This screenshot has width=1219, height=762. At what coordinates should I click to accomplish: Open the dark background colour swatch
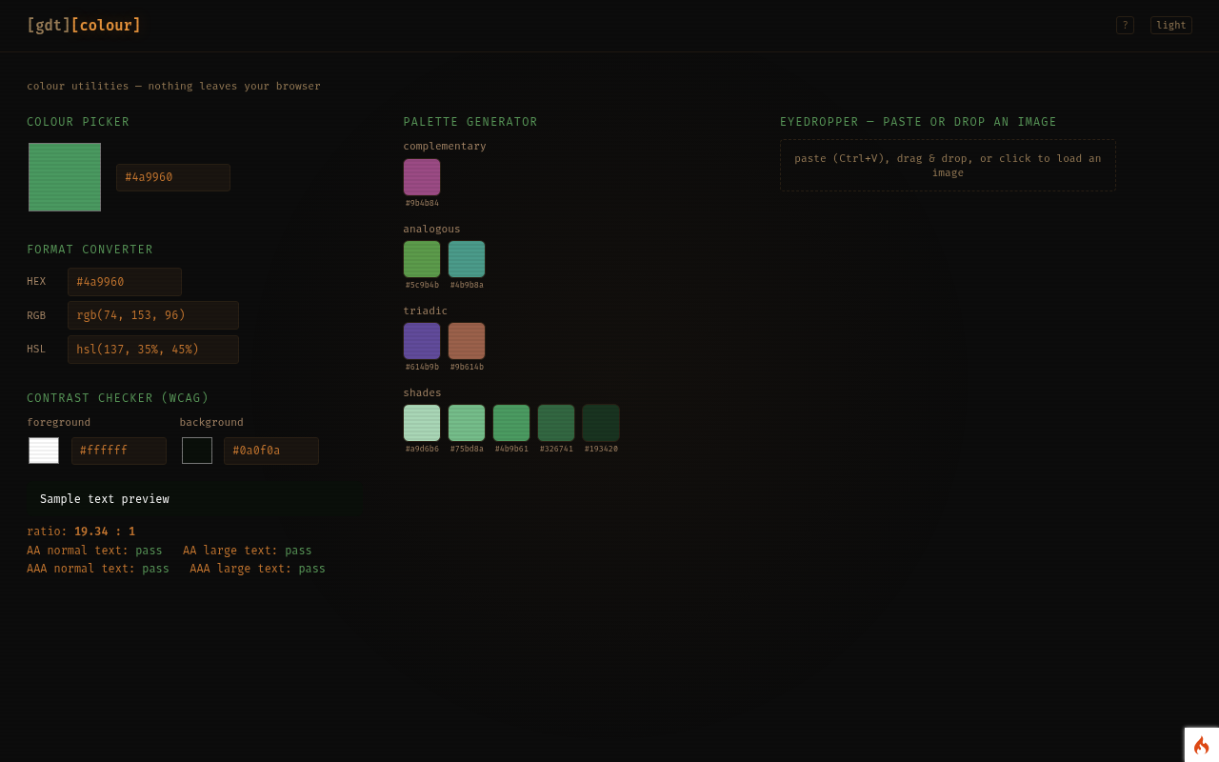197,451
